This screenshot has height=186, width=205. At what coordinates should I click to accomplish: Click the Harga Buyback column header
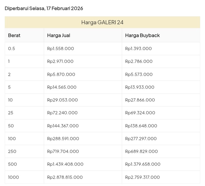142,35
